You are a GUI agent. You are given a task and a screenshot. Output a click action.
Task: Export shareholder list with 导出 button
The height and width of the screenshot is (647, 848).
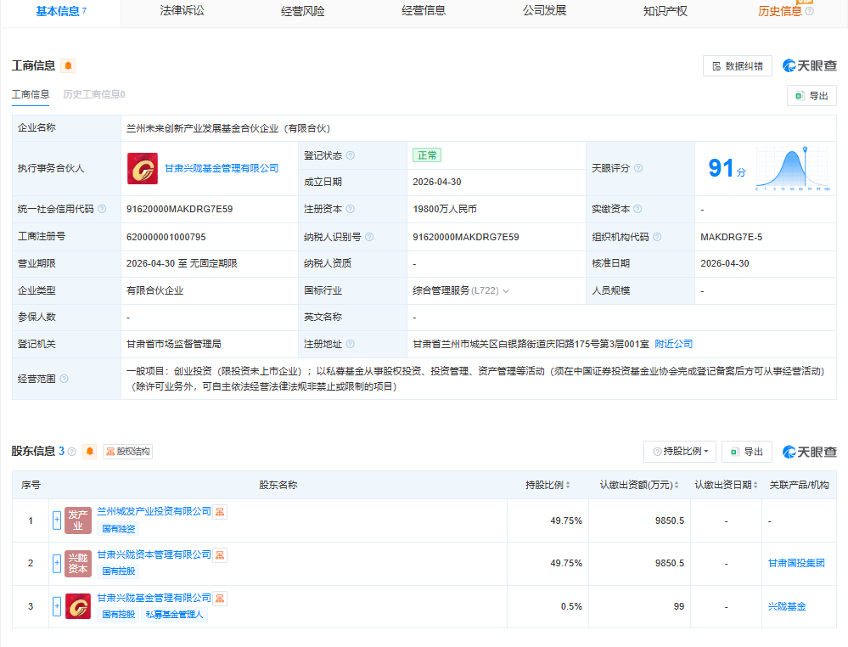(746, 452)
